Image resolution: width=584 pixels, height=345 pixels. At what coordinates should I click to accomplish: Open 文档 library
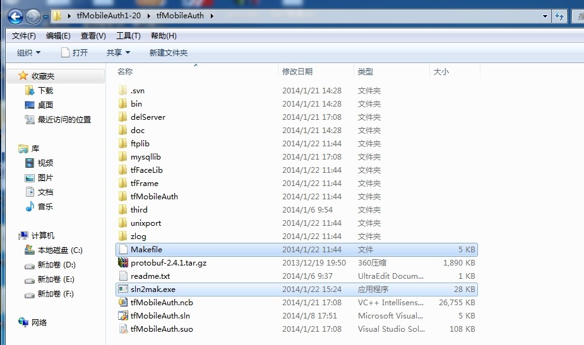pos(39,192)
